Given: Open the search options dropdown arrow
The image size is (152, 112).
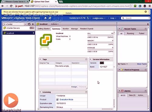Looking at the screenshot, I should tap(149, 18).
